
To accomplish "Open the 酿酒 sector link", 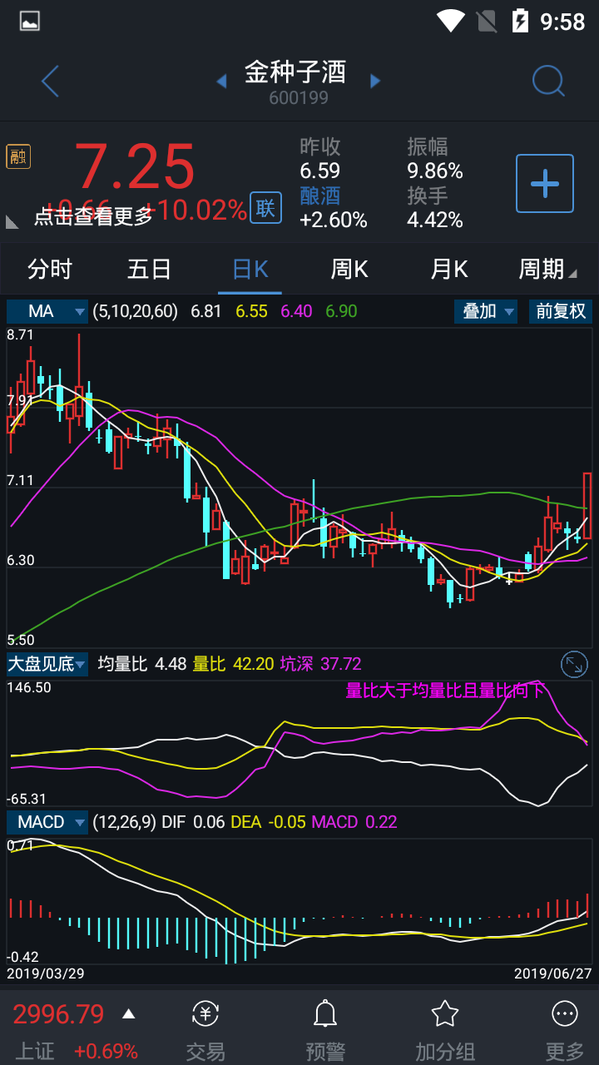I will click(x=320, y=196).
